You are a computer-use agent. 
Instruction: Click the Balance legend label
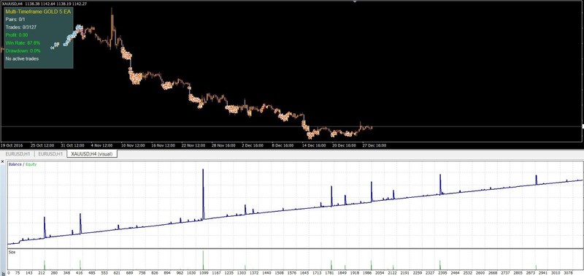click(x=15, y=164)
